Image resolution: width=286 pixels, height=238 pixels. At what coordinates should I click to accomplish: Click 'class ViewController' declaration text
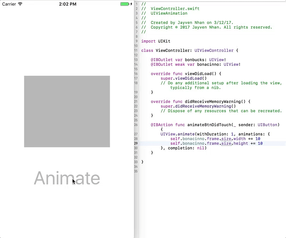click(x=166, y=50)
